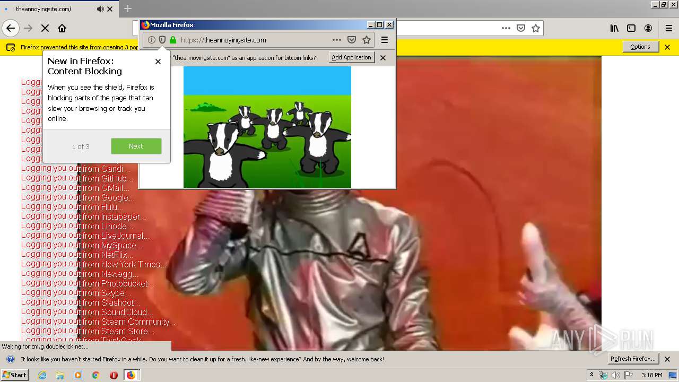
Task: Click Refresh Firefox button
Action: [633, 359]
